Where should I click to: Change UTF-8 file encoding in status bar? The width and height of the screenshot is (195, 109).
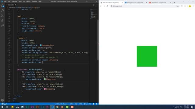[x=72, y=104]
